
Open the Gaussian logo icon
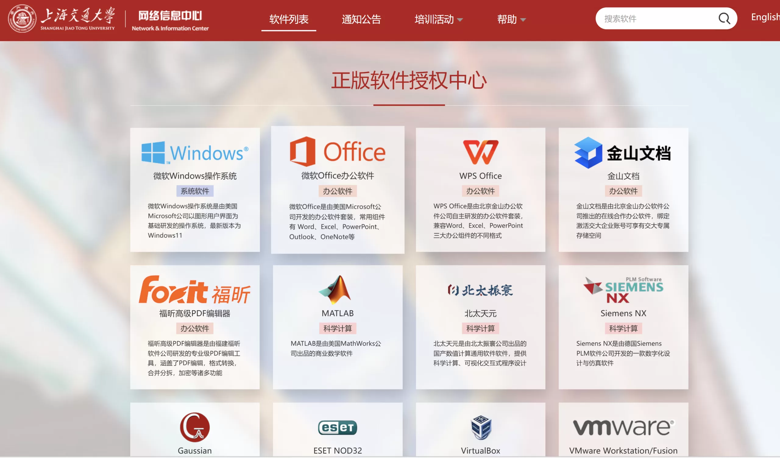point(194,427)
